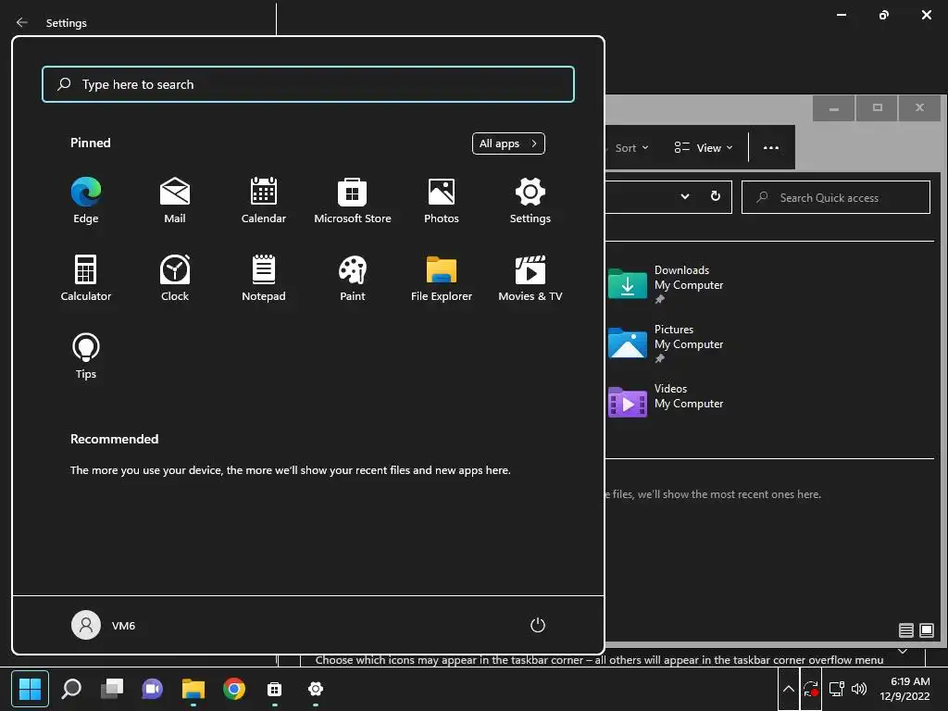Open File Explorer pinned app
948x711 pixels.
(442, 278)
